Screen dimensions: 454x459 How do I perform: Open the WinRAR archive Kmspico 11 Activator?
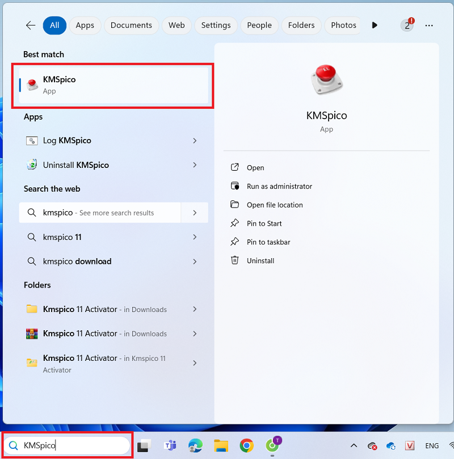79,334
